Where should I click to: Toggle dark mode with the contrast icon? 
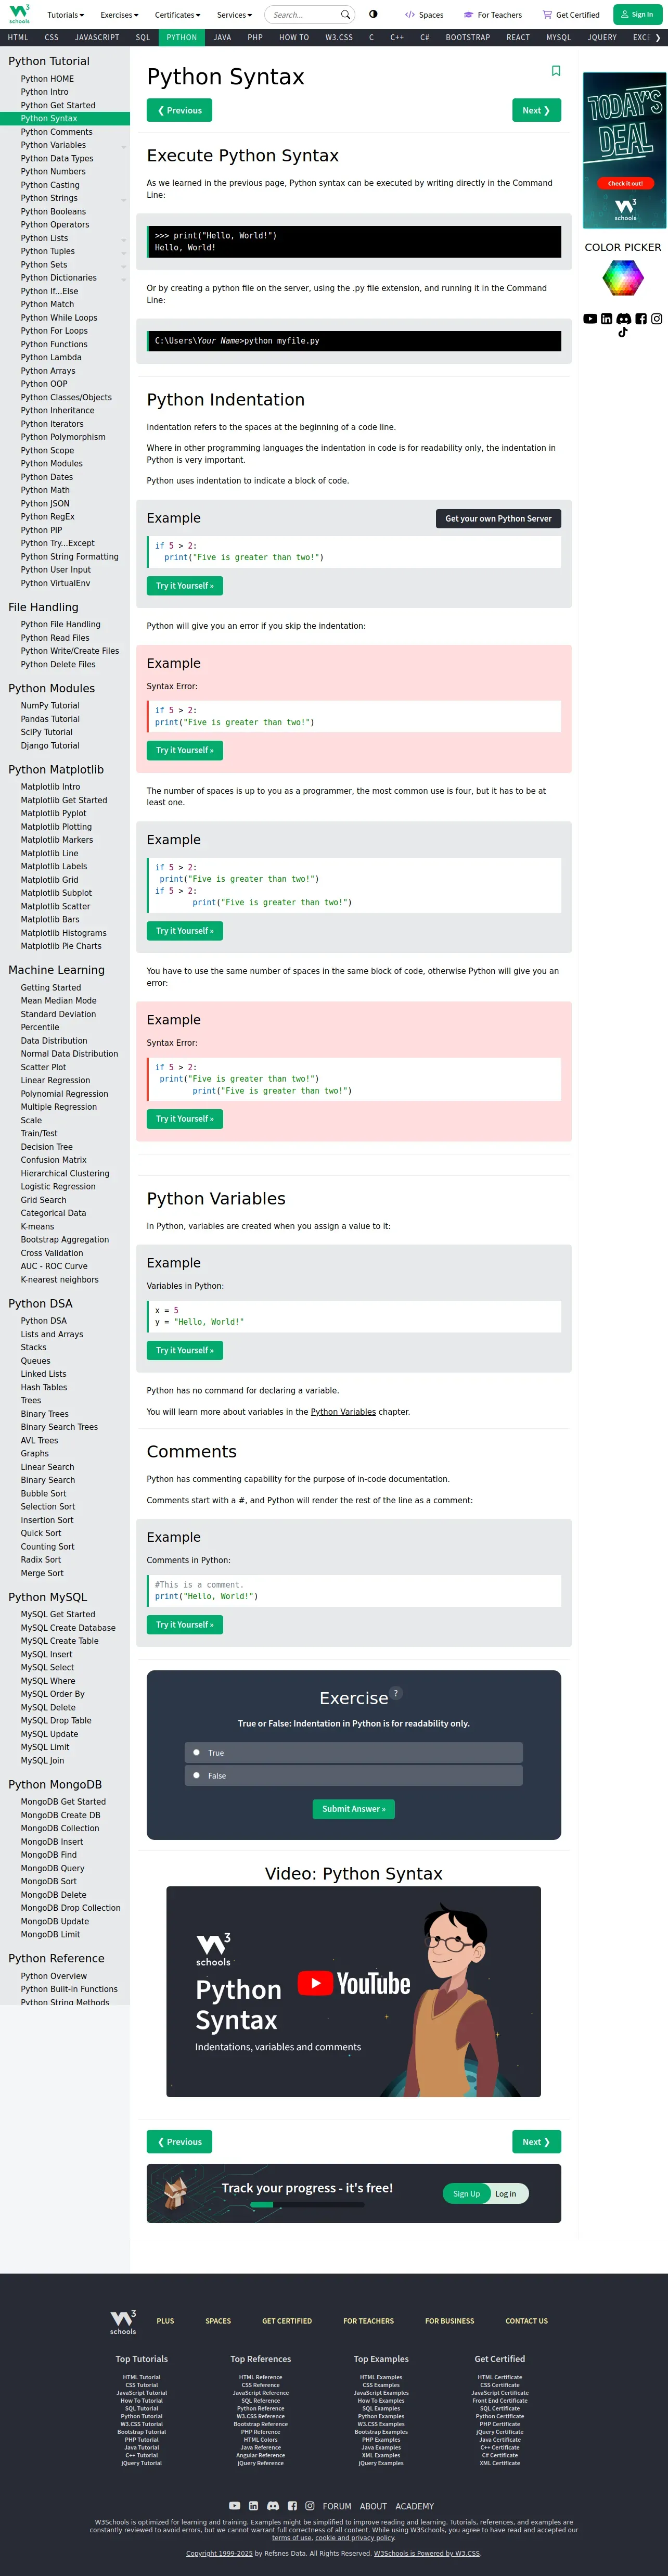pos(373,14)
